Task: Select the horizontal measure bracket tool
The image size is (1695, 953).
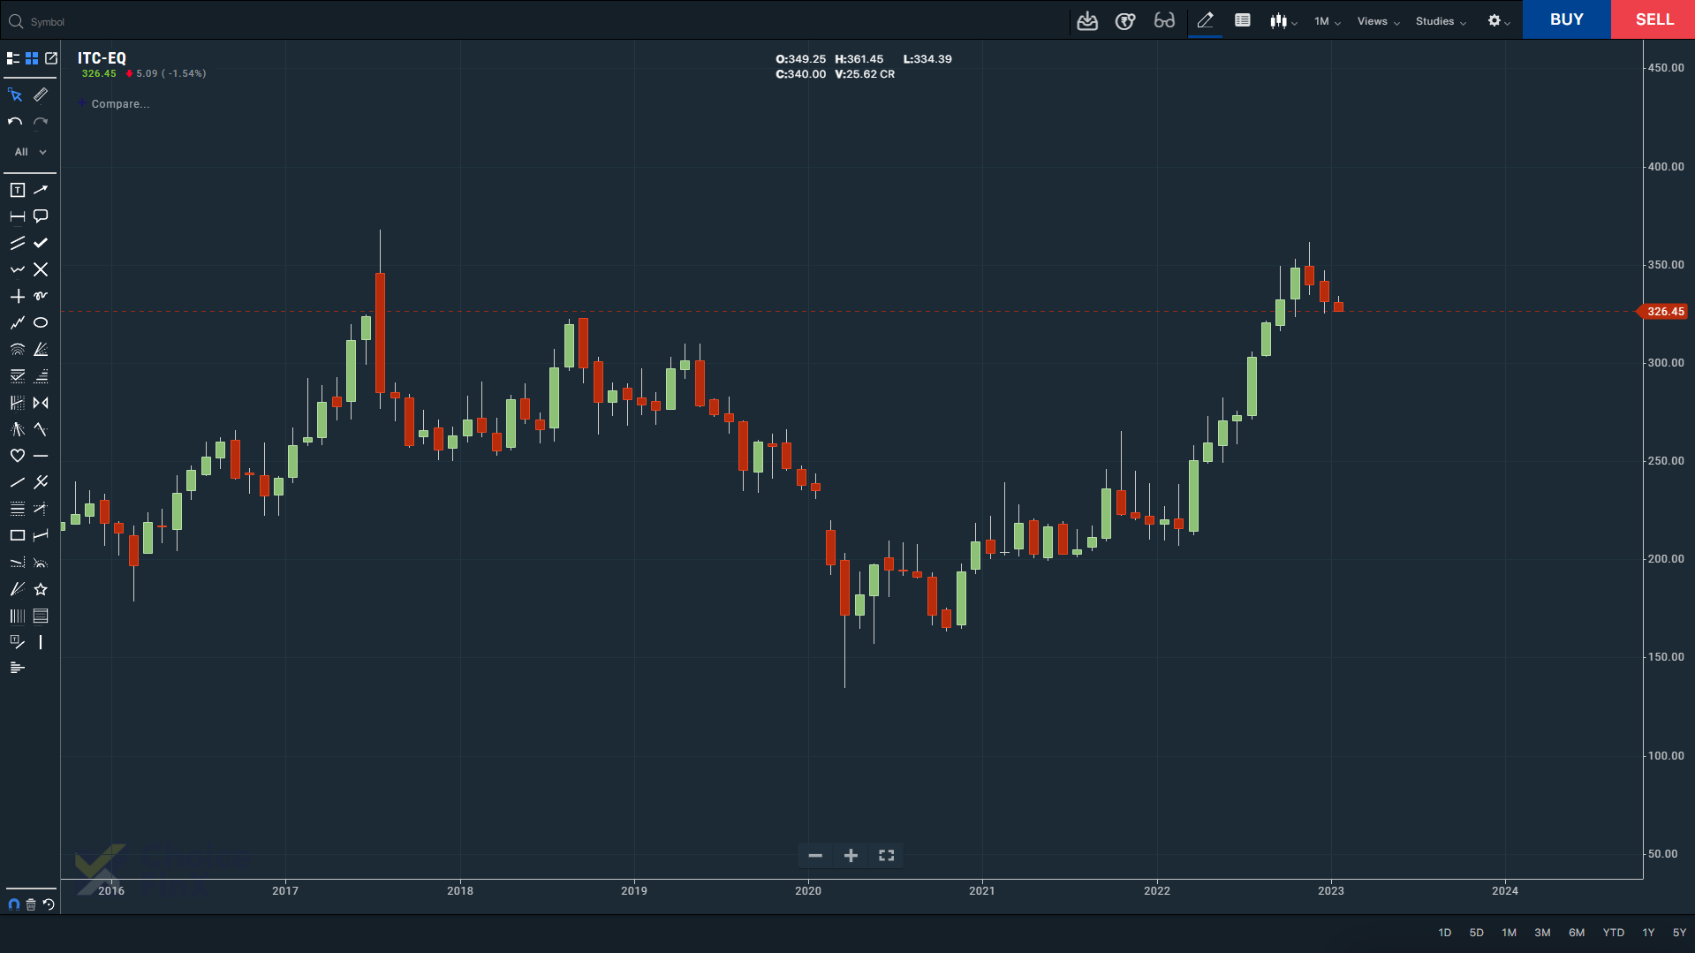Action: coord(17,216)
